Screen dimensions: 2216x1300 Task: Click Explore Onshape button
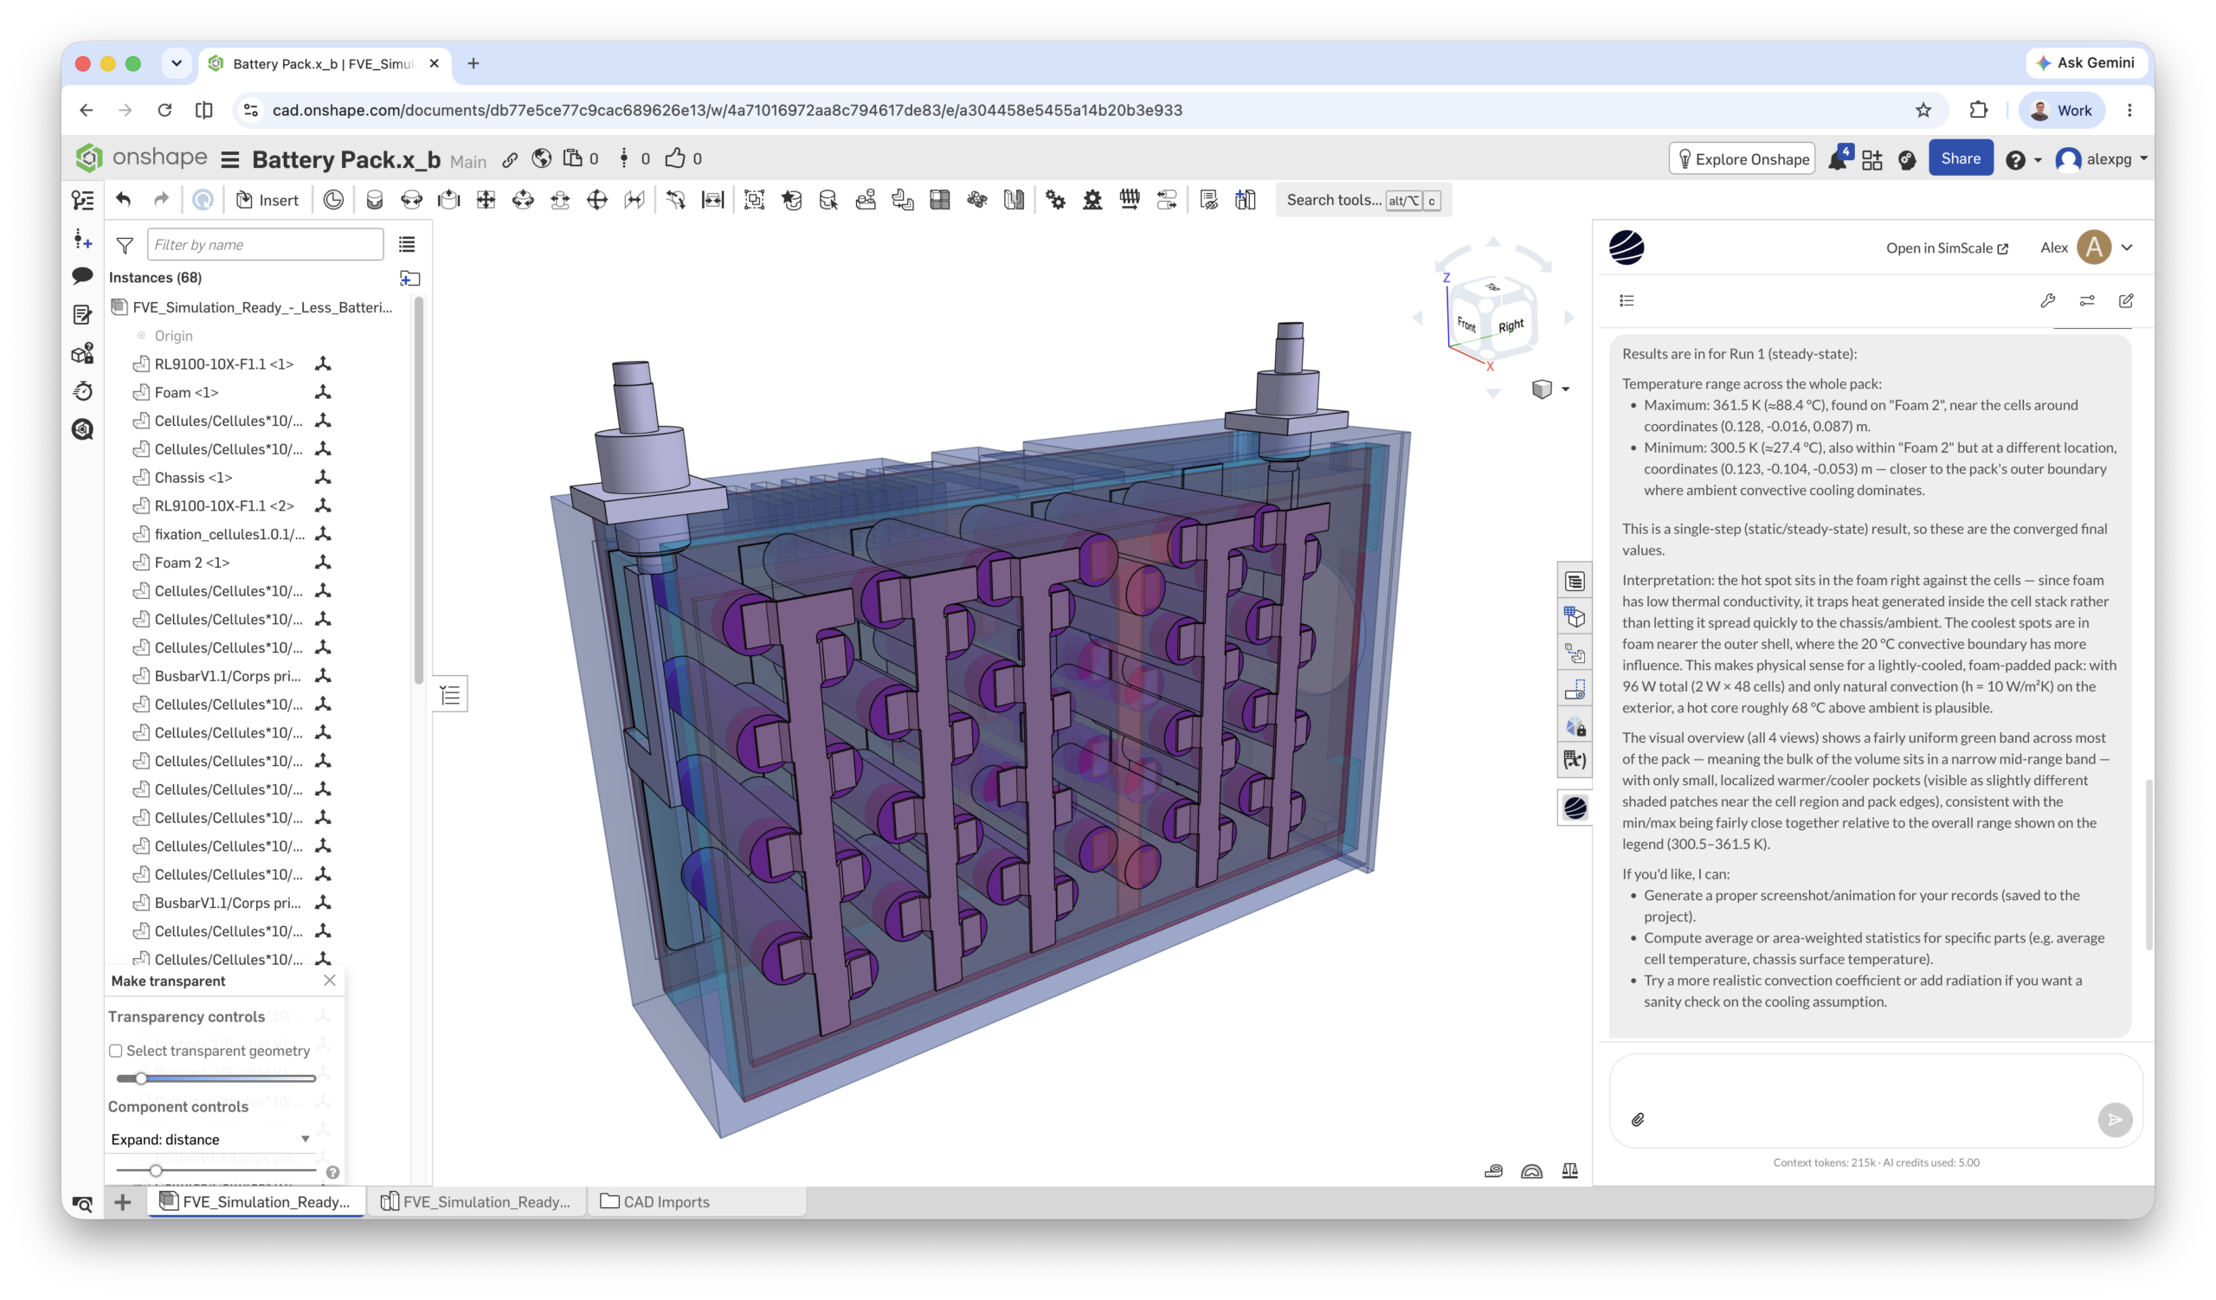pyautogui.click(x=1742, y=159)
